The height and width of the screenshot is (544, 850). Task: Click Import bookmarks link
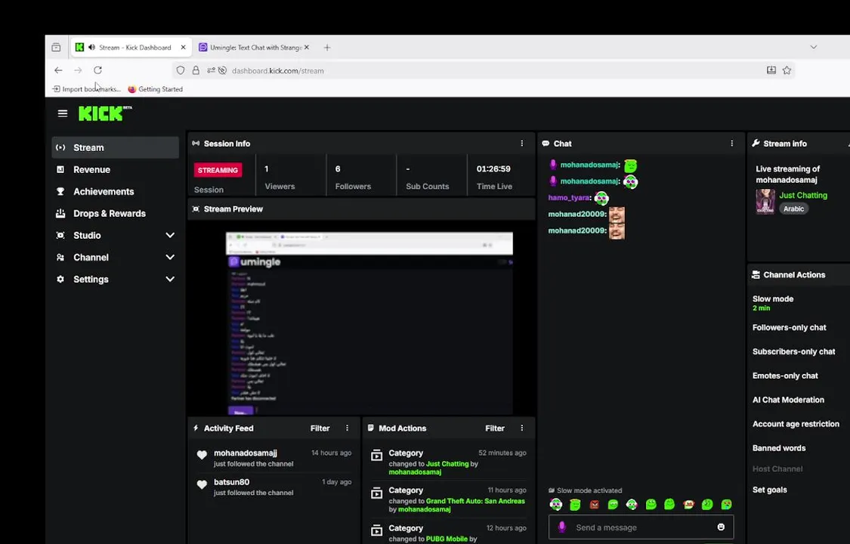tap(87, 89)
